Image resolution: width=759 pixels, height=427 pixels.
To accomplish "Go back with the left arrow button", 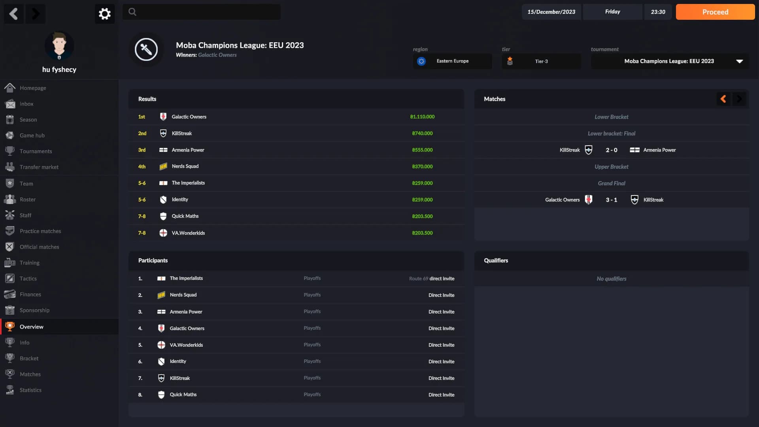I will click(13, 14).
